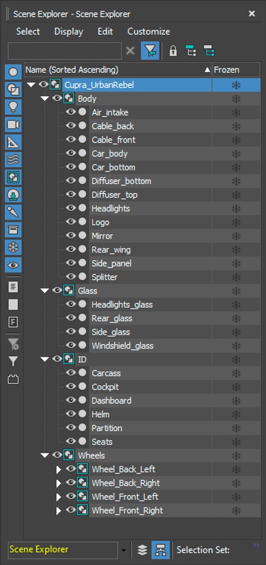Open the Scene Explorer dropdown arrow at bottom
The height and width of the screenshot is (565, 266).
pyautogui.click(x=124, y=550)
